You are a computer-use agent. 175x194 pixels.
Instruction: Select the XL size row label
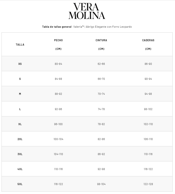point(20,124)
